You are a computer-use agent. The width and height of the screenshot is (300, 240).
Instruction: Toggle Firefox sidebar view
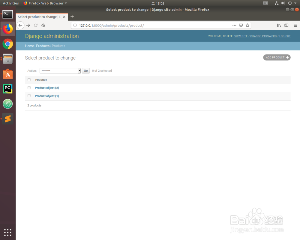pos(286,25)
